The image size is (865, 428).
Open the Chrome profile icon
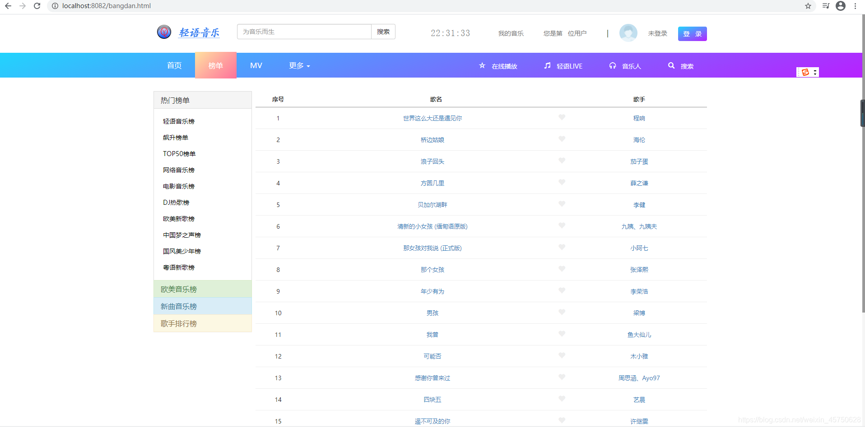(841, 6)
